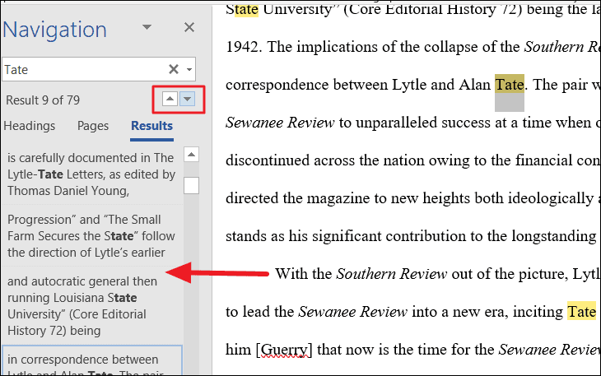Click highlighted 'State' at document top

(242, 9)
